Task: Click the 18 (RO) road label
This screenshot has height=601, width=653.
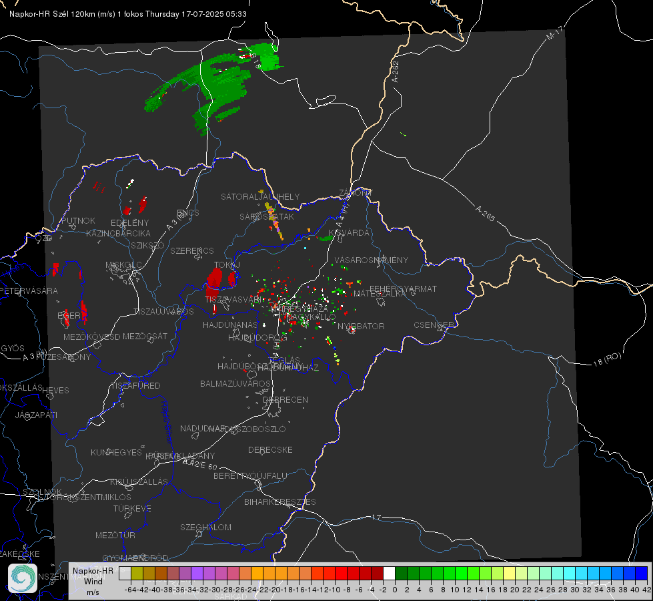Action: pos(607,359)
